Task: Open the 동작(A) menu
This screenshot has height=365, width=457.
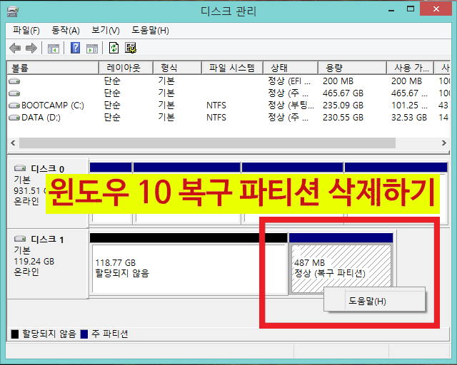Action: point(66,30)
